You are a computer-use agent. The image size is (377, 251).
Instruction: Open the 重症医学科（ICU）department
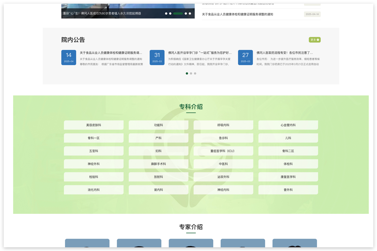[x=223, y=151]
